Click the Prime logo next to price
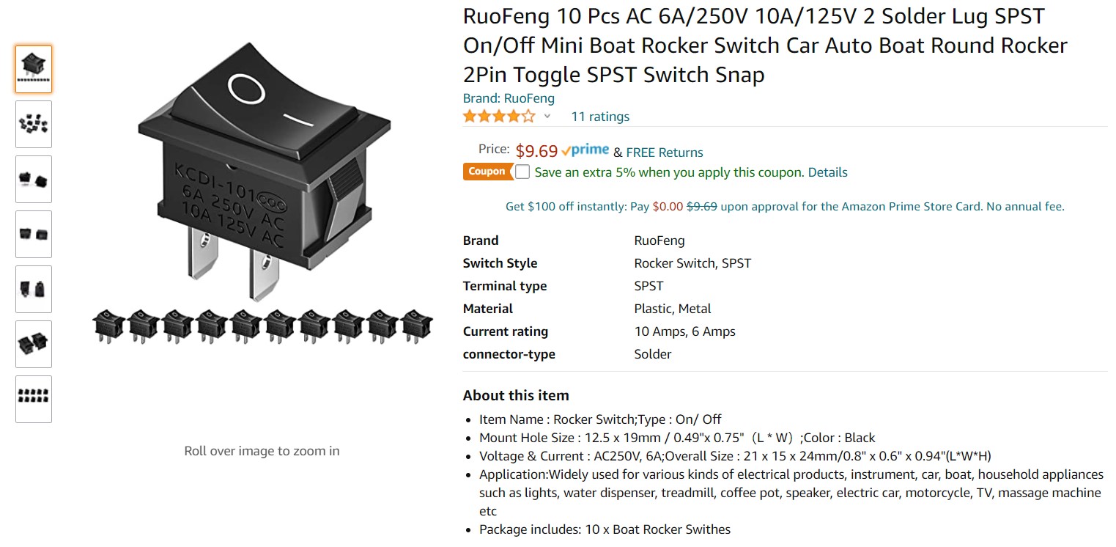This screenshot has width=1116, height=547. coord(585,151)
